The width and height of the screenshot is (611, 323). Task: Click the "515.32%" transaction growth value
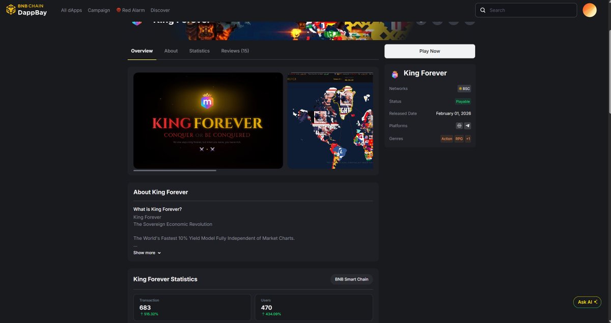tap(151, 314)
